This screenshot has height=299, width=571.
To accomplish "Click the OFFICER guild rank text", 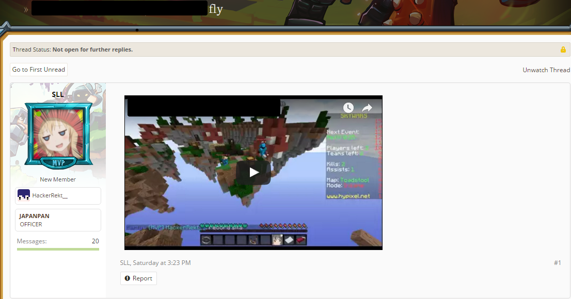I will coord(31,224).
